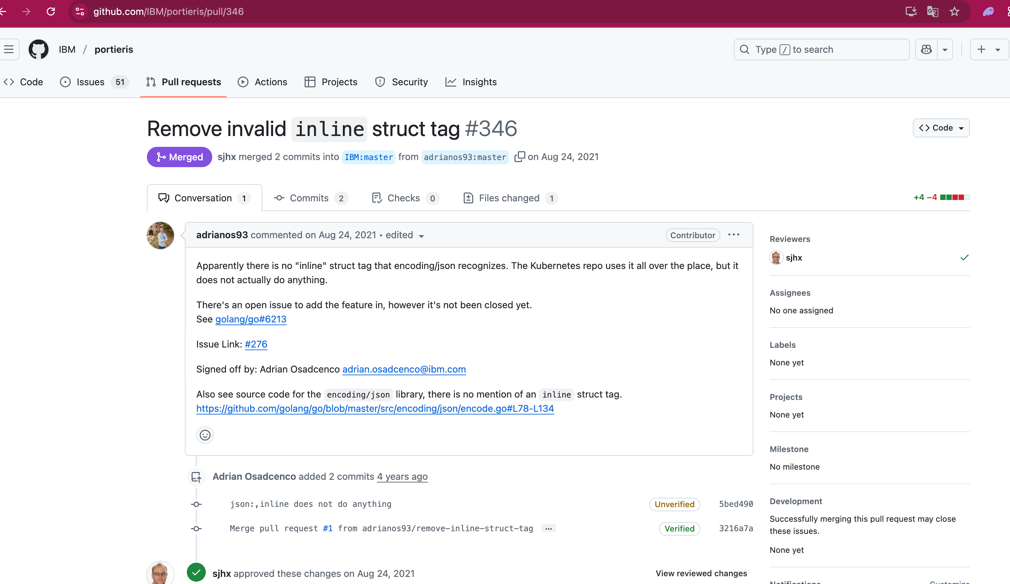Expand the Code dropdown button on PR

coord(941,128)
